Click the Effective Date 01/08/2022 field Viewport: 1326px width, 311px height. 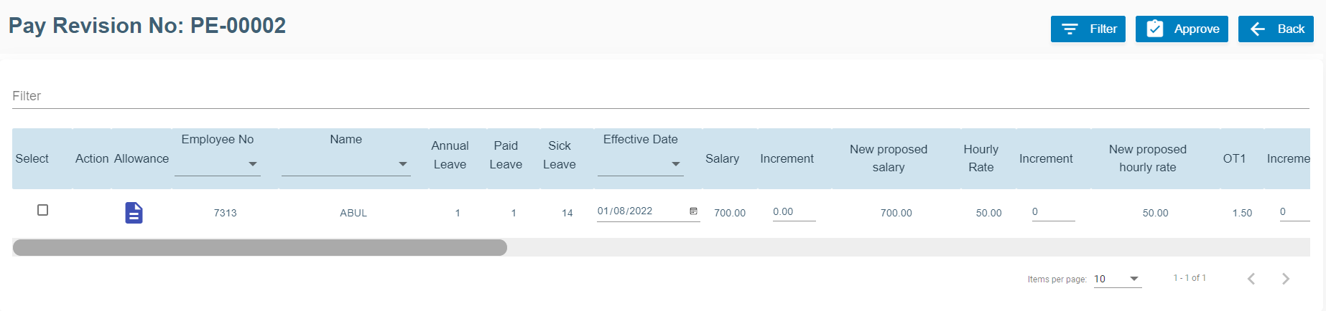coord(639,211)
